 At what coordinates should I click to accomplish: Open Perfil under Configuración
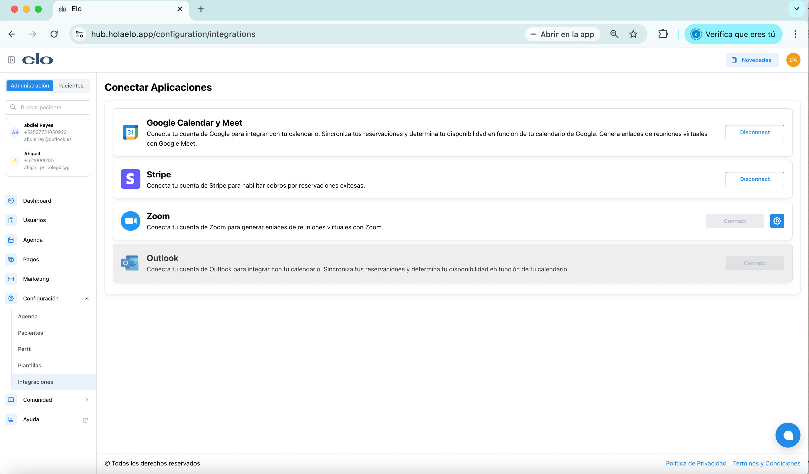click(25, 349)
